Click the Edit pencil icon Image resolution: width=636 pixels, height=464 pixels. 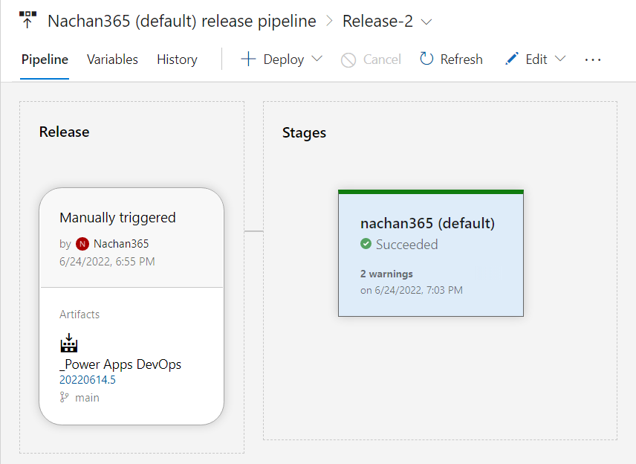point(511,59)
